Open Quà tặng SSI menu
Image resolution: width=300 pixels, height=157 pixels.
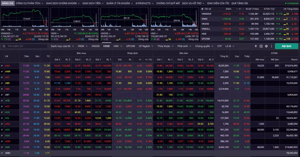tap(240, 3)
